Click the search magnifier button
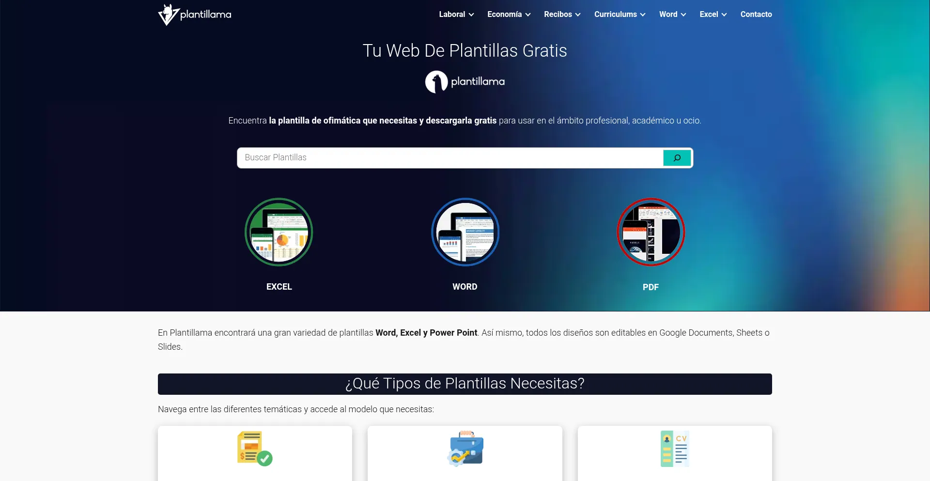The image size is (930, 481). pyautogui.click(x=677, y=158)
